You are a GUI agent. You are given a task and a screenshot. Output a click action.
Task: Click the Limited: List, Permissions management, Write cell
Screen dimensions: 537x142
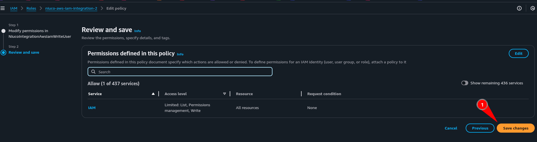[187, 108]
